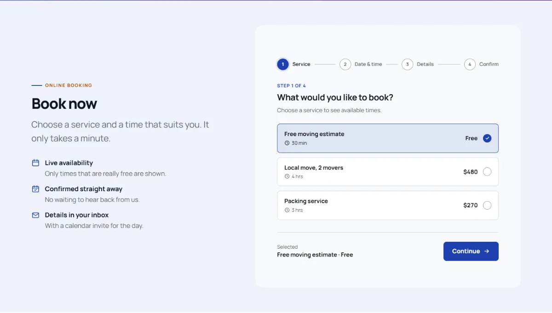552x313 pixels.
Task: Click the Confirm step label
Action: pos(489,64)
